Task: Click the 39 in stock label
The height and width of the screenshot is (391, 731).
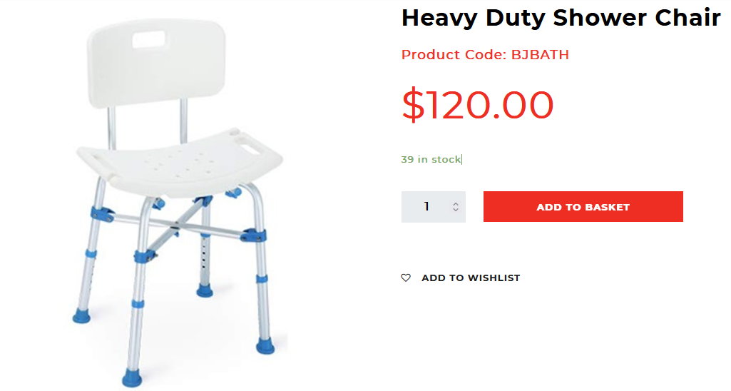Action: [x=431, y=160]
